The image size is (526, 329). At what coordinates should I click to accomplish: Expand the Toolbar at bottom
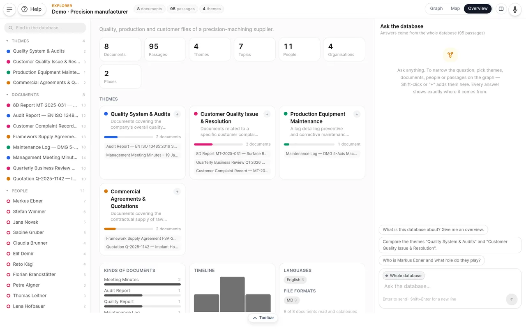pyautogui.click(x=263, y=318)
